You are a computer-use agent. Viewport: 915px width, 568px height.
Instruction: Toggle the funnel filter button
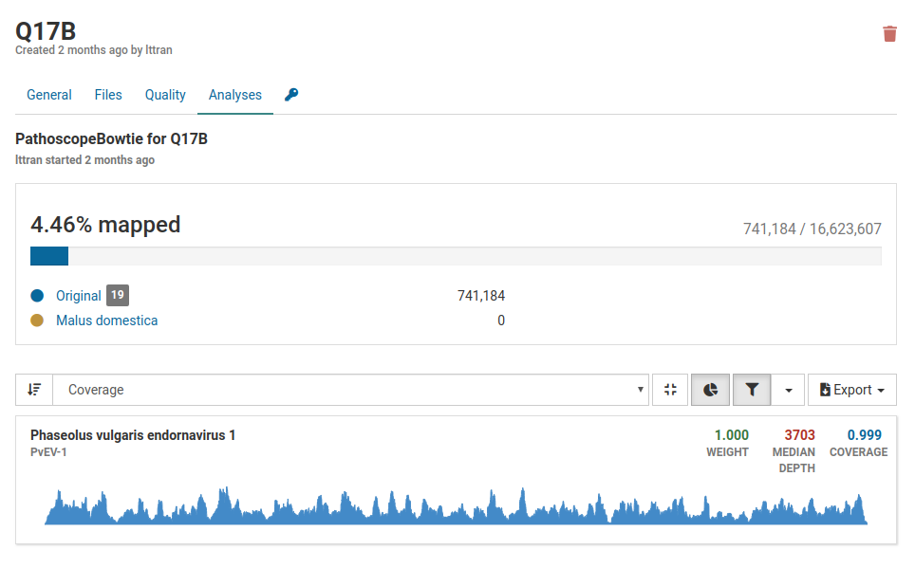(751, 390)
